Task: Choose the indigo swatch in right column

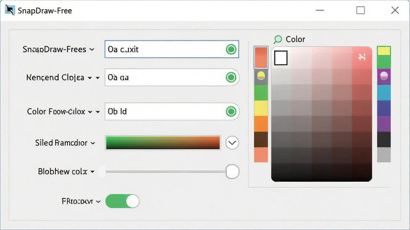Action: (x=384, y=108)
